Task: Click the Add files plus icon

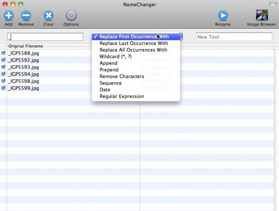Action: tap(9, 16)
